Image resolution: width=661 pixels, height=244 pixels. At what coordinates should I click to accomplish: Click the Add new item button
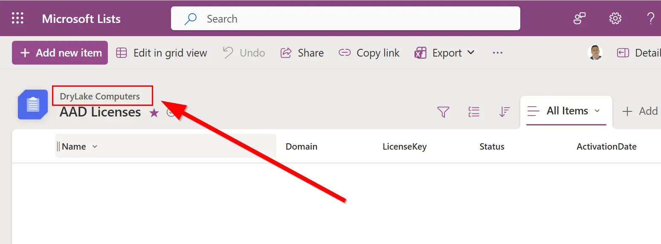click(60, 53)
